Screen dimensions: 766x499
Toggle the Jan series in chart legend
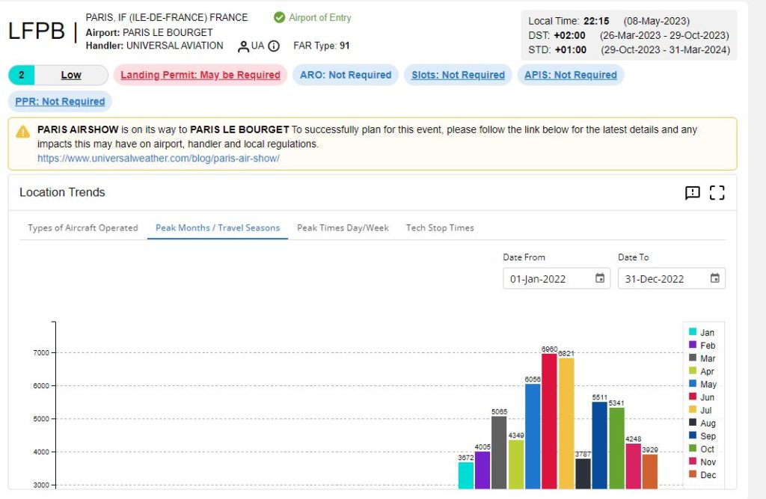tap(701, 332)
